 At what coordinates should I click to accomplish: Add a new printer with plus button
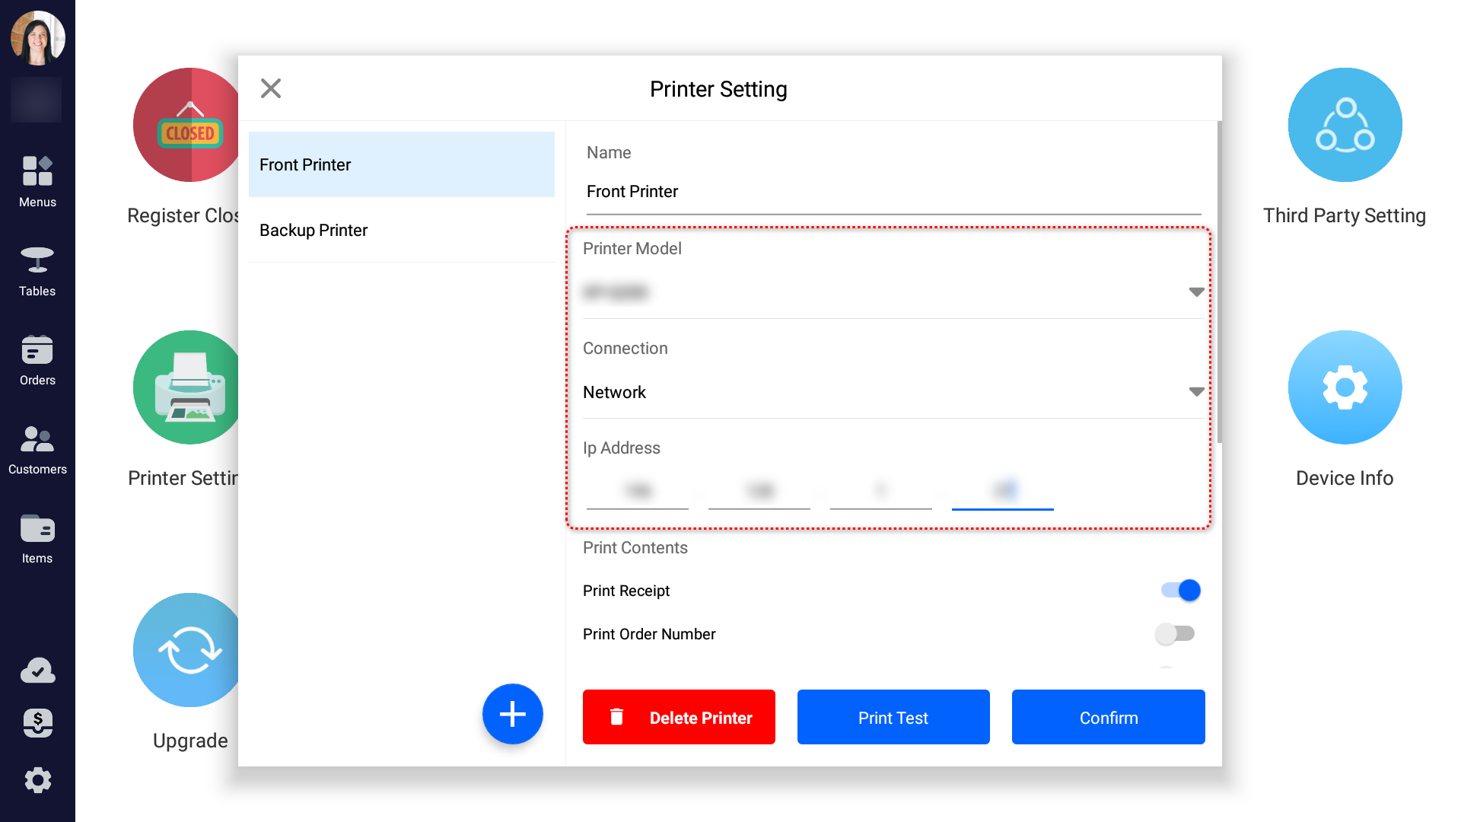click(x=512, y=714)
